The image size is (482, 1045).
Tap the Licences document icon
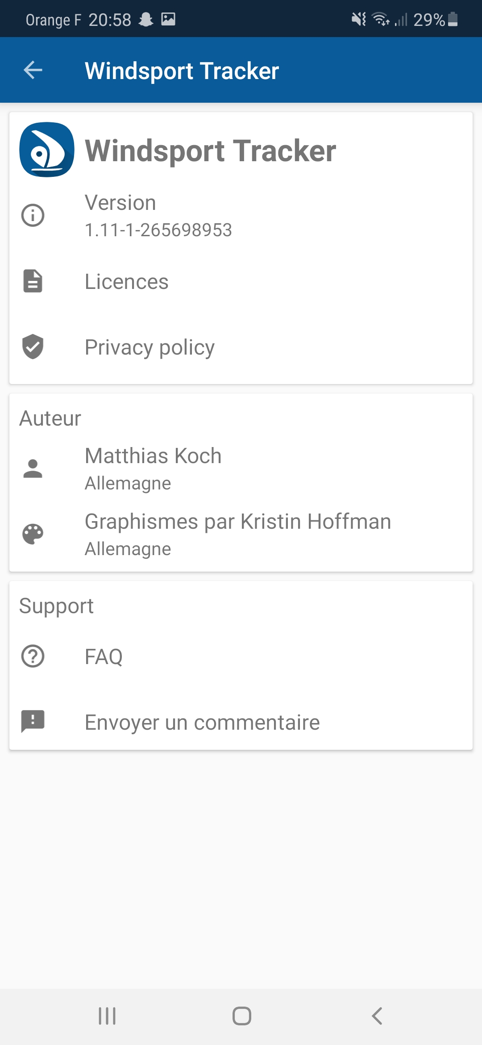click(33, 281)
